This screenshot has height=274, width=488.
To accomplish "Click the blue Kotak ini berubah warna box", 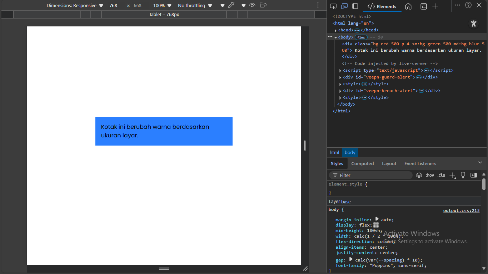I will click(164, 131).
